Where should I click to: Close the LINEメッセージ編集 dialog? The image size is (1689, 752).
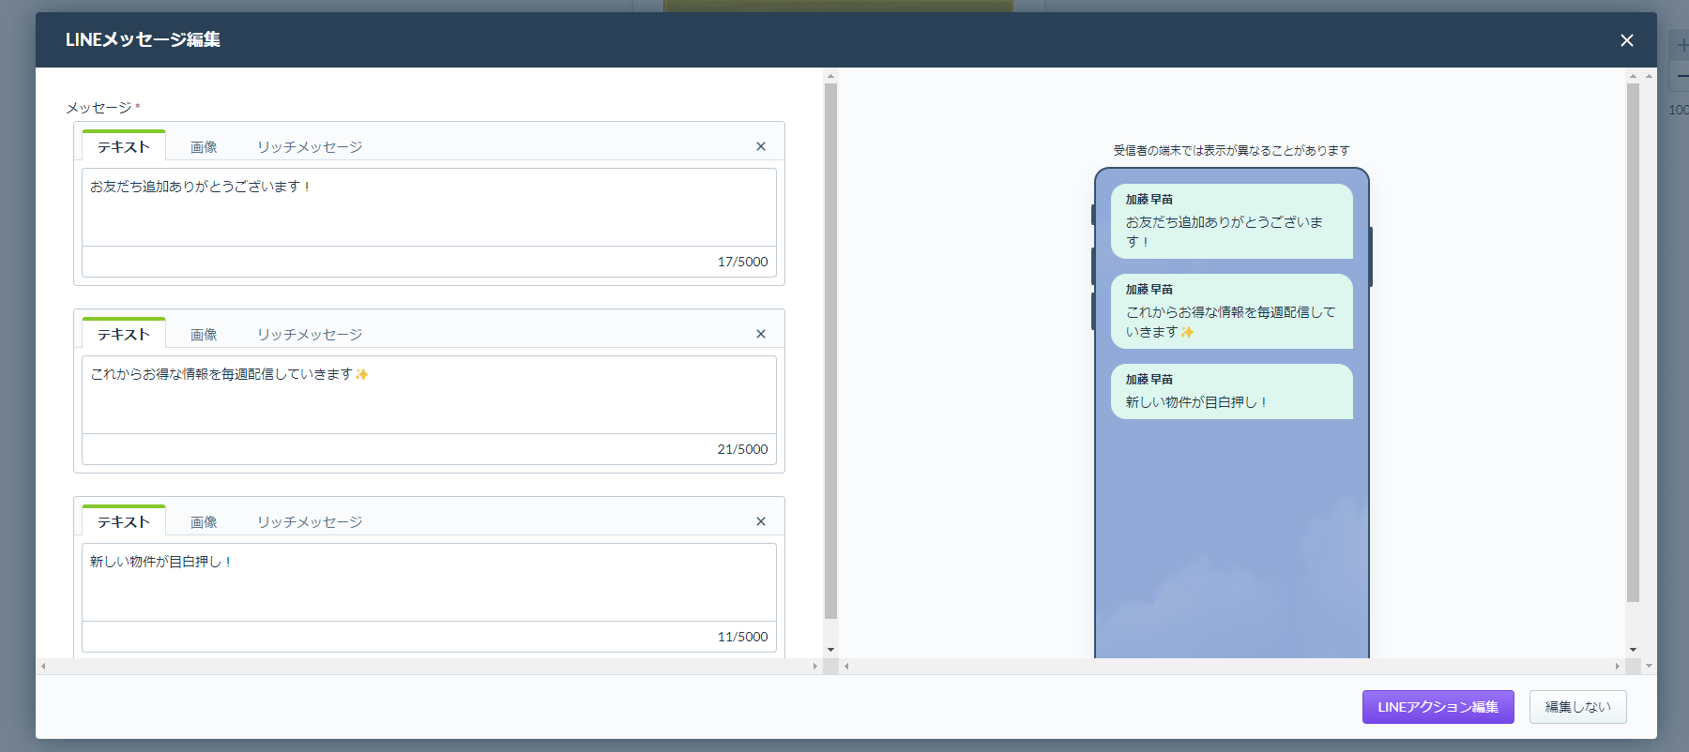pos(1626,40)
